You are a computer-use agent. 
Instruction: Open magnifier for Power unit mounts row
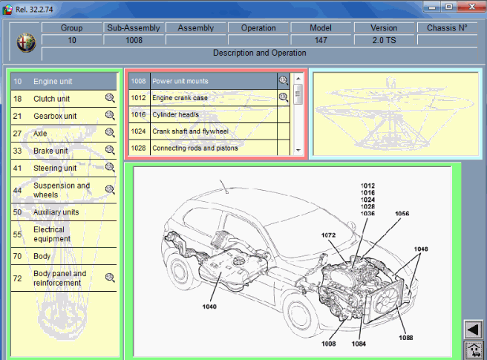pos(284,81)
